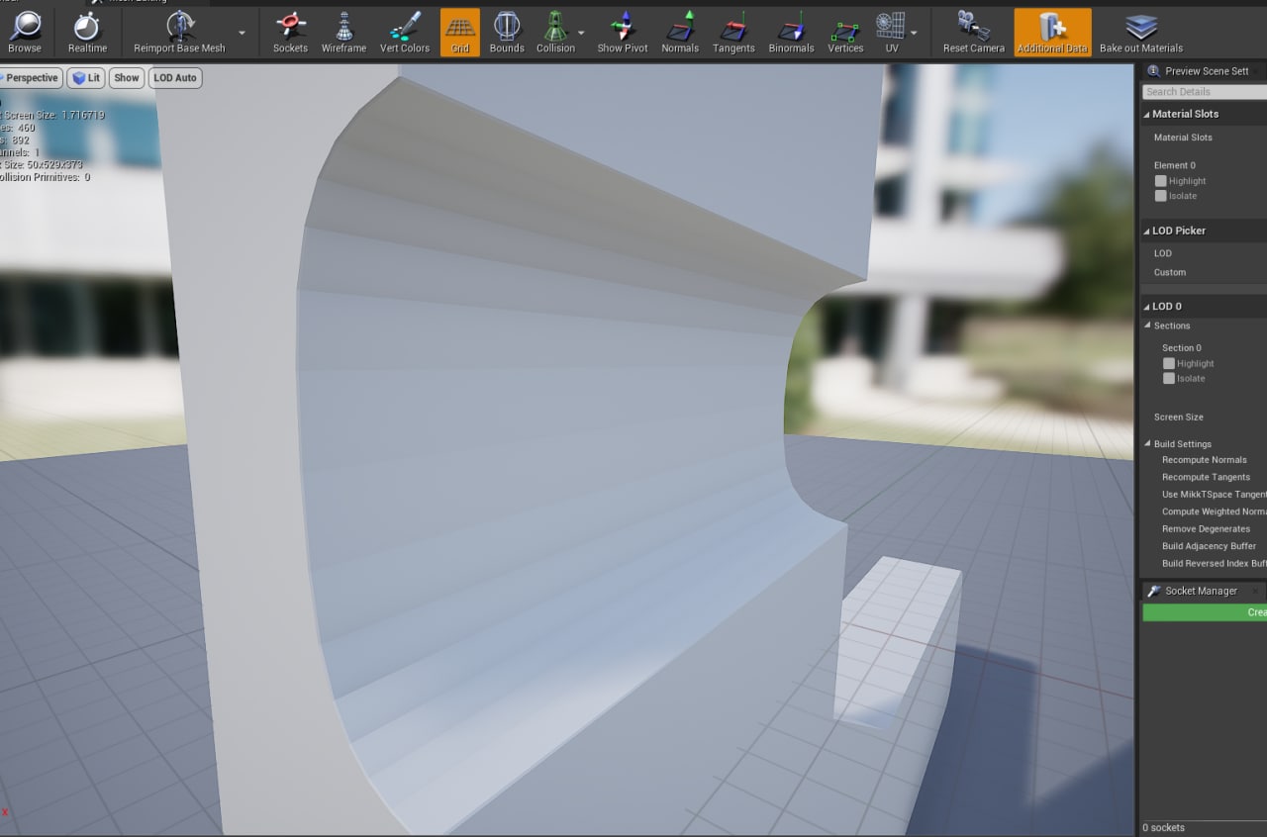
Task: Toggle the UV overlay
Action: coord(891,33)
